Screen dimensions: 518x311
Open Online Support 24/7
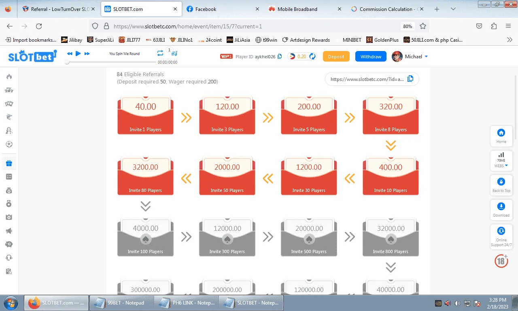501,236
